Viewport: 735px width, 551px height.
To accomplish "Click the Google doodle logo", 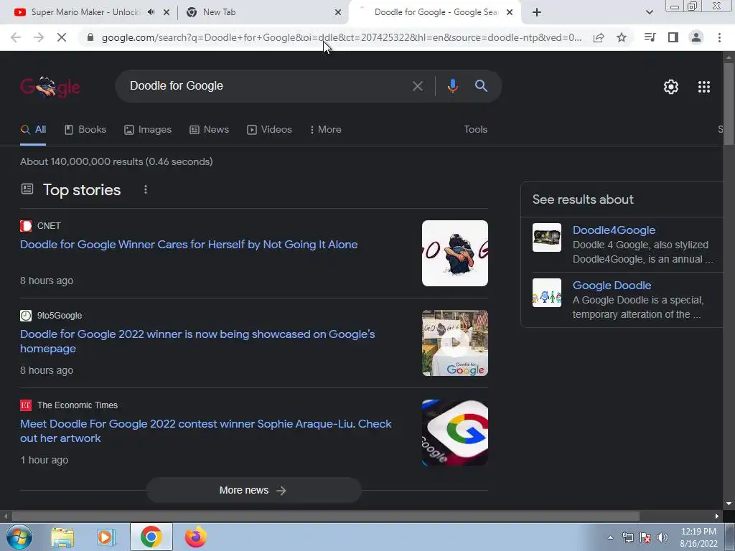I will point(50,86).
